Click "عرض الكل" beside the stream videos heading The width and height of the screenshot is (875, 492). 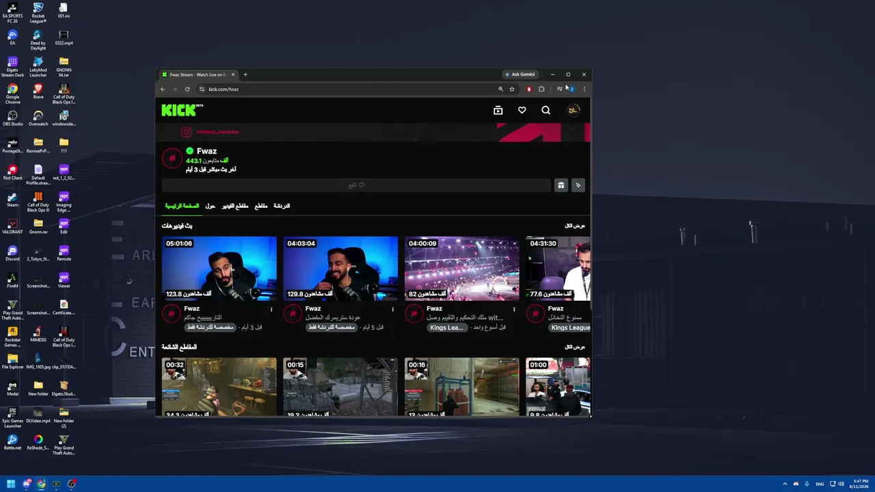tap(575, 225)
